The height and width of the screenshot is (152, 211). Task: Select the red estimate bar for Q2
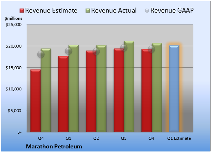point(91,91)
